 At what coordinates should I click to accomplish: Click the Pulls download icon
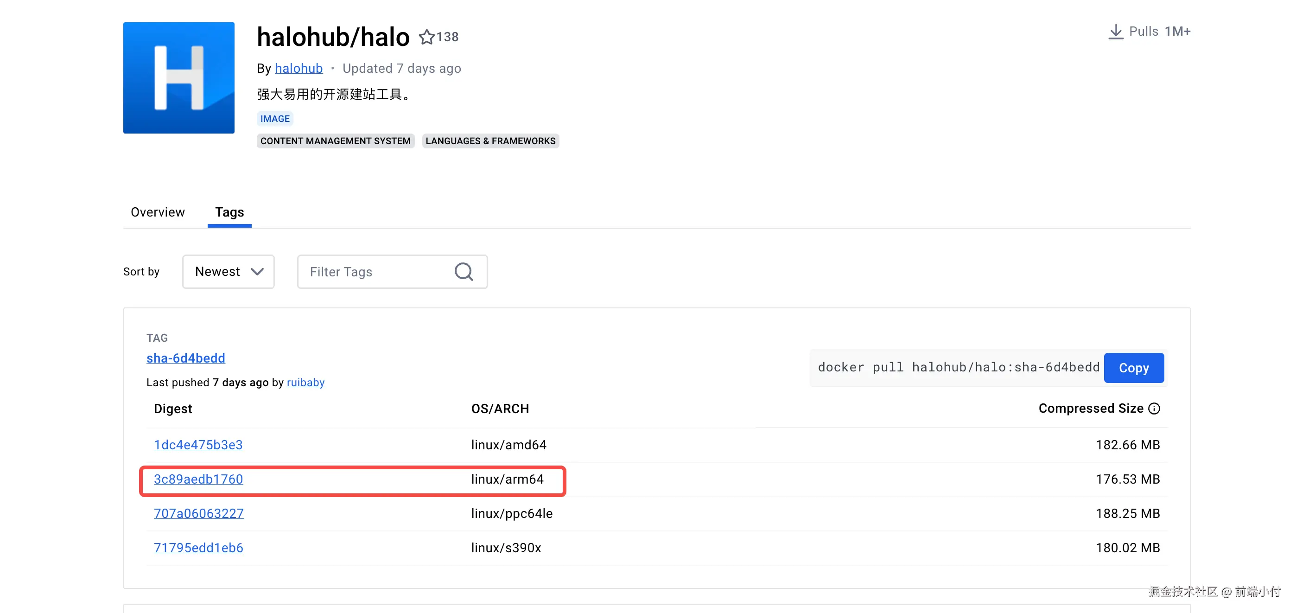point(1115,32)
